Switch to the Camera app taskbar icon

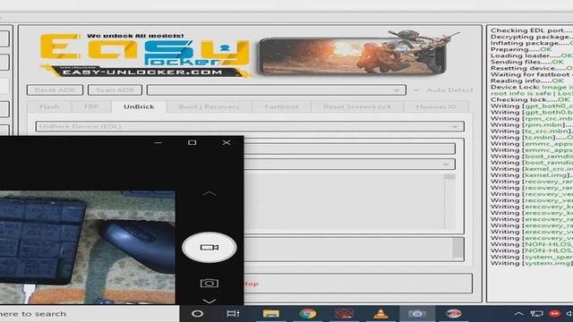(417, 314)
